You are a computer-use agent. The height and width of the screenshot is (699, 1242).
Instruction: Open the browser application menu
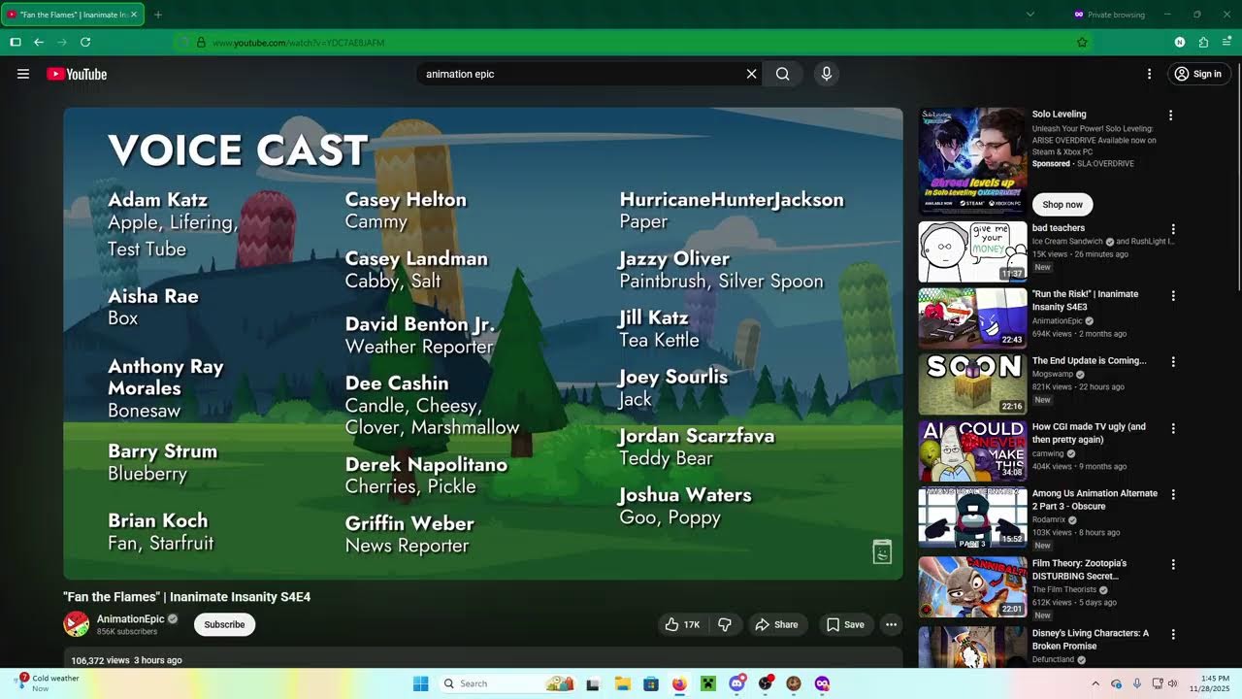click(x=1226, y=43)
